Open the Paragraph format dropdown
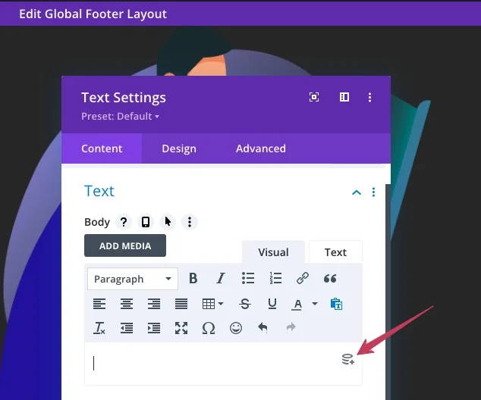The width and height of the screenshot is (481, 400). [133, 279]
